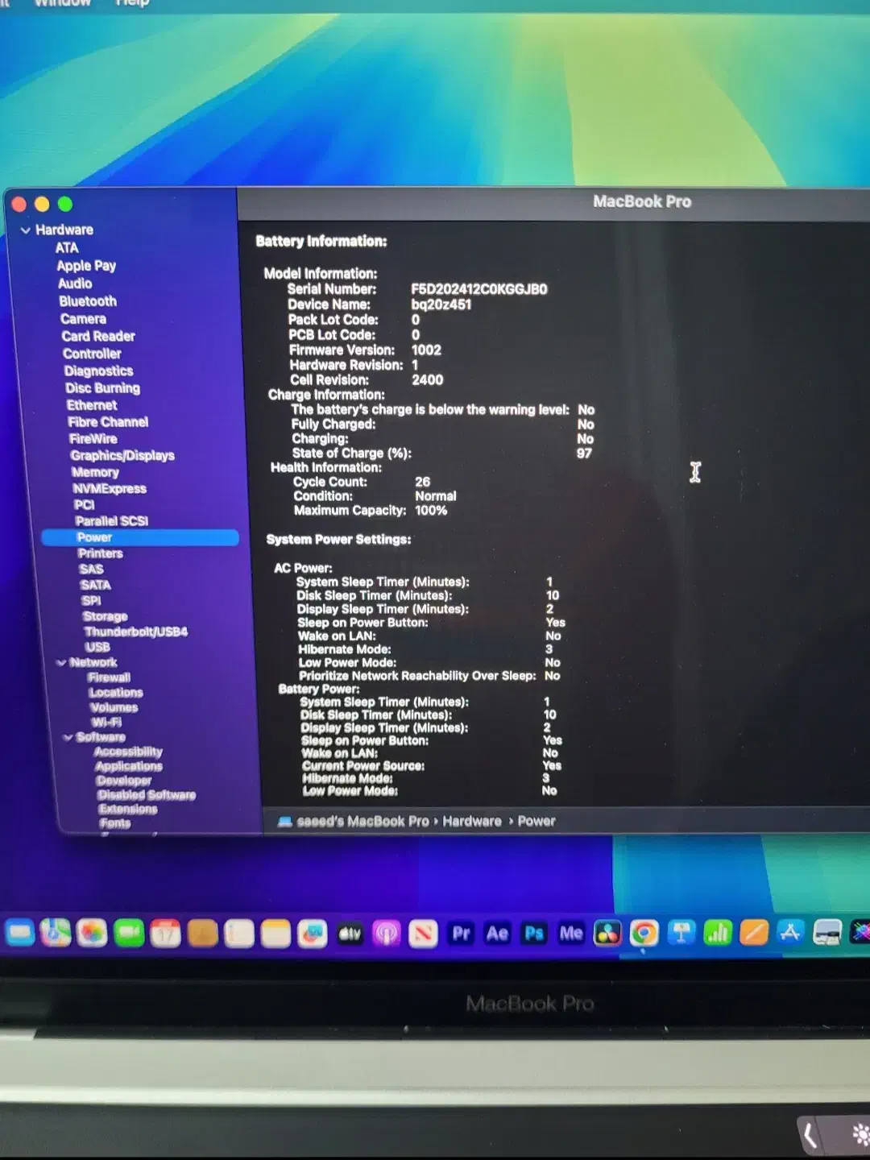870x1160 pixels.
Task: Open the App Store from the Dock
Action: (790, 934)
